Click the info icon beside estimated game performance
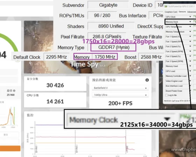Image resolution: width=196 pixels, height=157 pixels. click(147, 80)
